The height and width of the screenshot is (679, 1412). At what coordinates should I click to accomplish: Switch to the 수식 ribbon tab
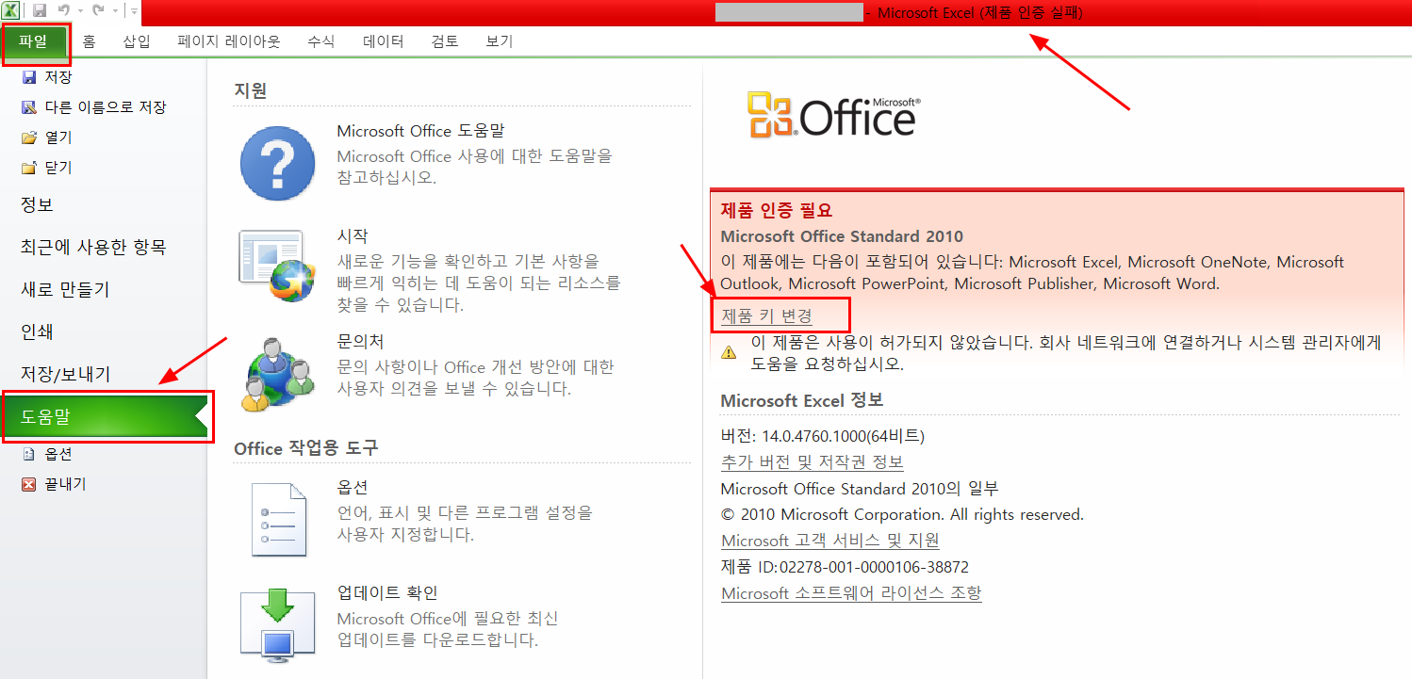(x=320, y=41)
